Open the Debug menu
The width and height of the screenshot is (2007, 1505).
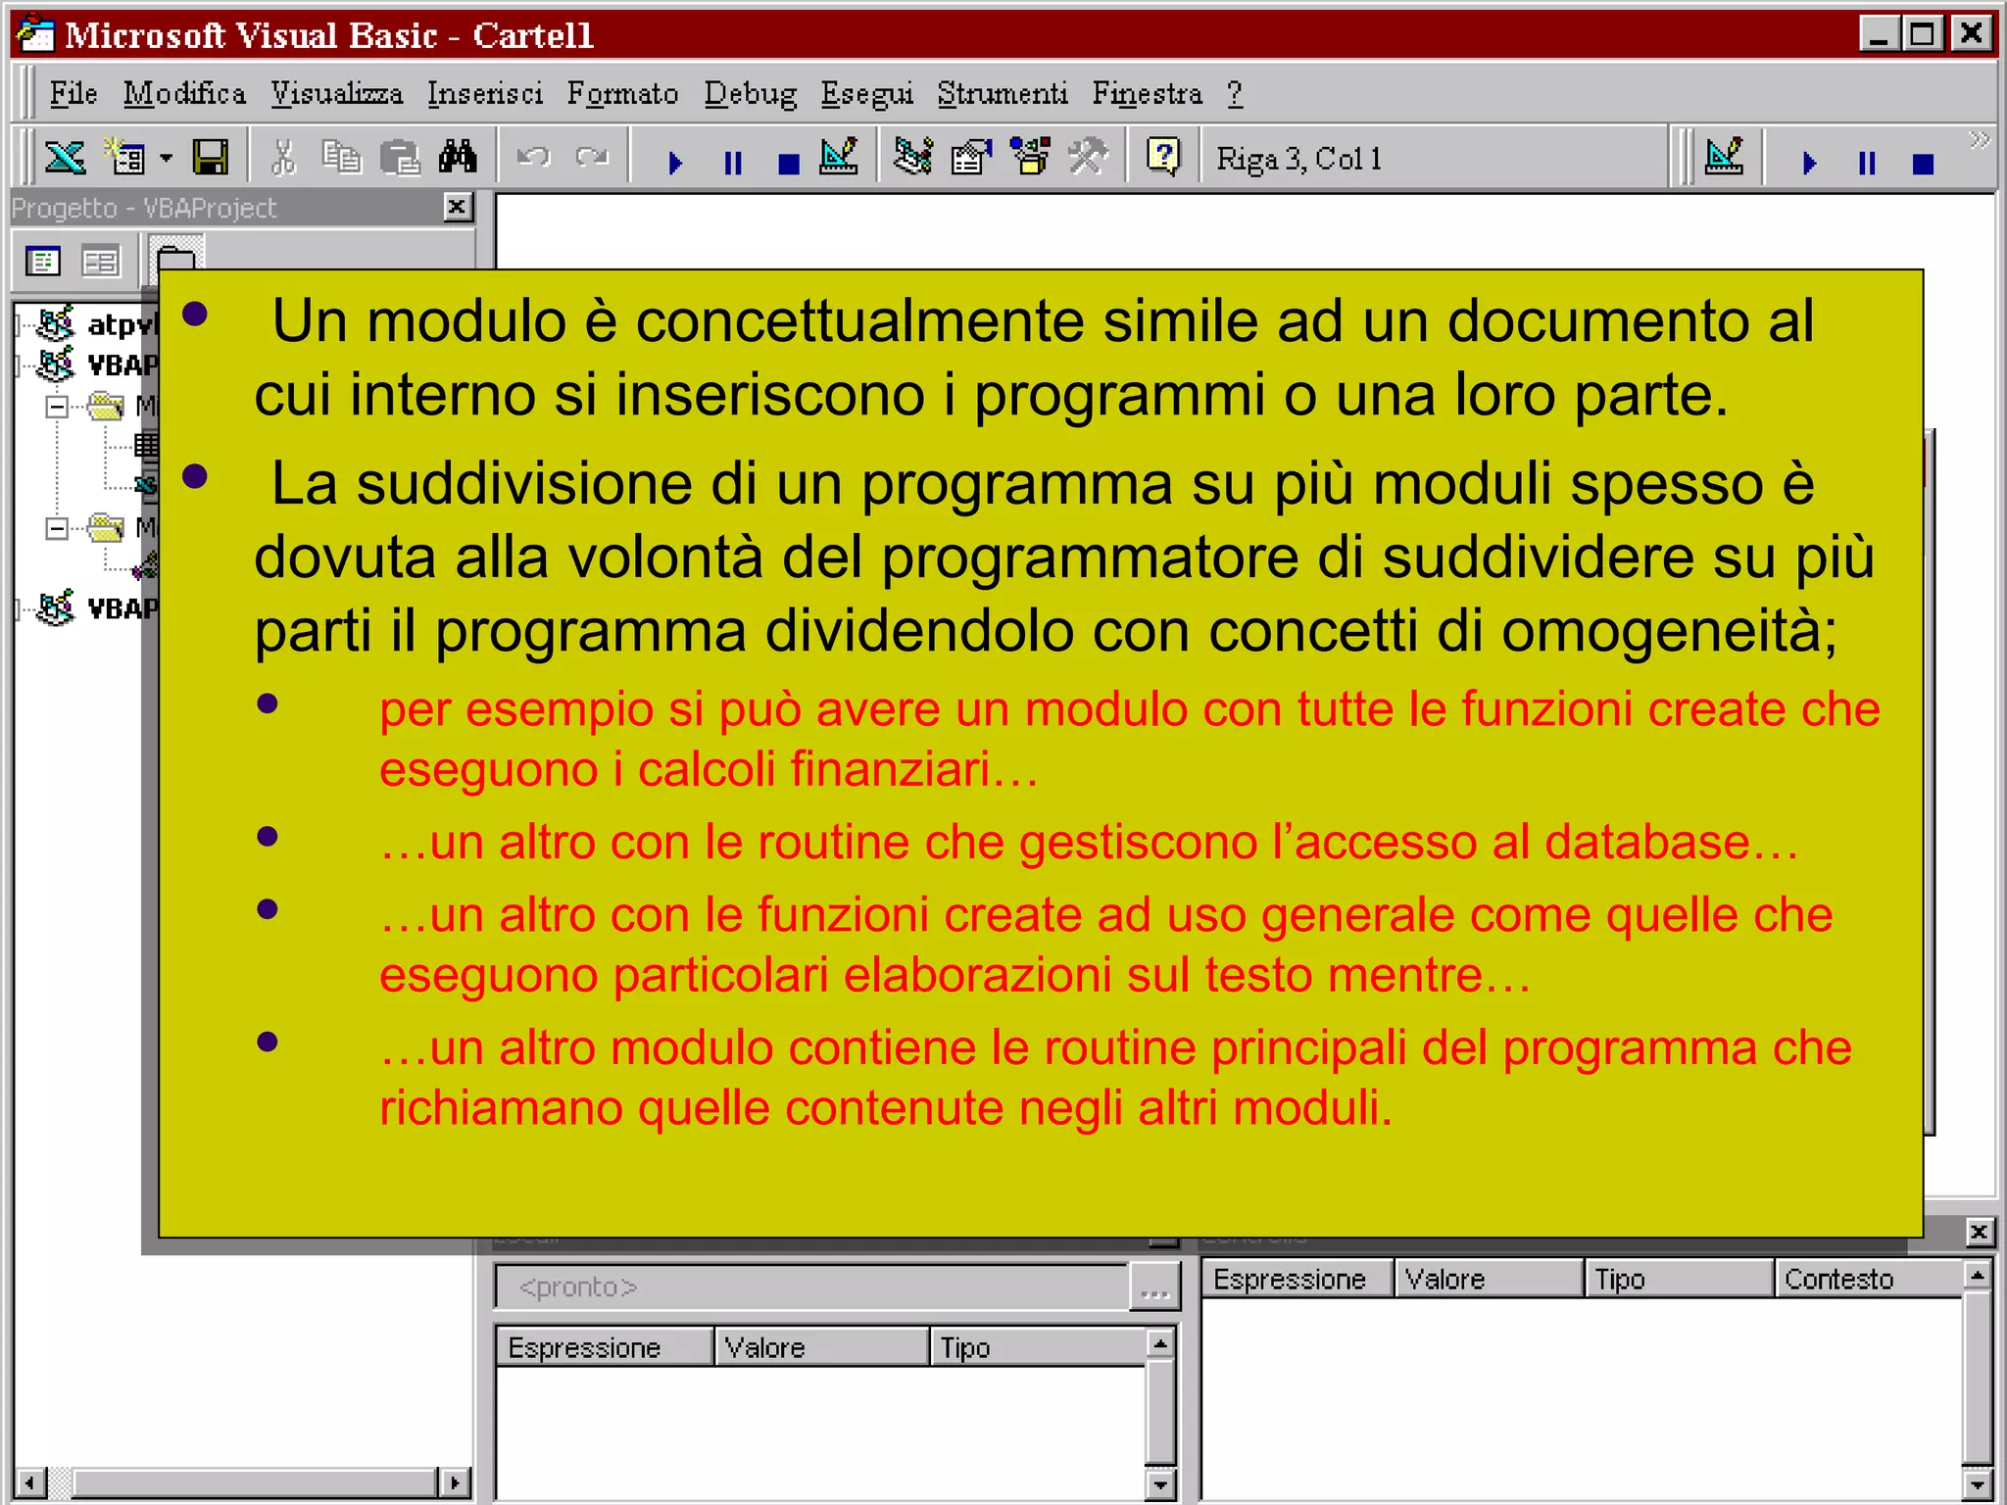[x=751, y=94]
